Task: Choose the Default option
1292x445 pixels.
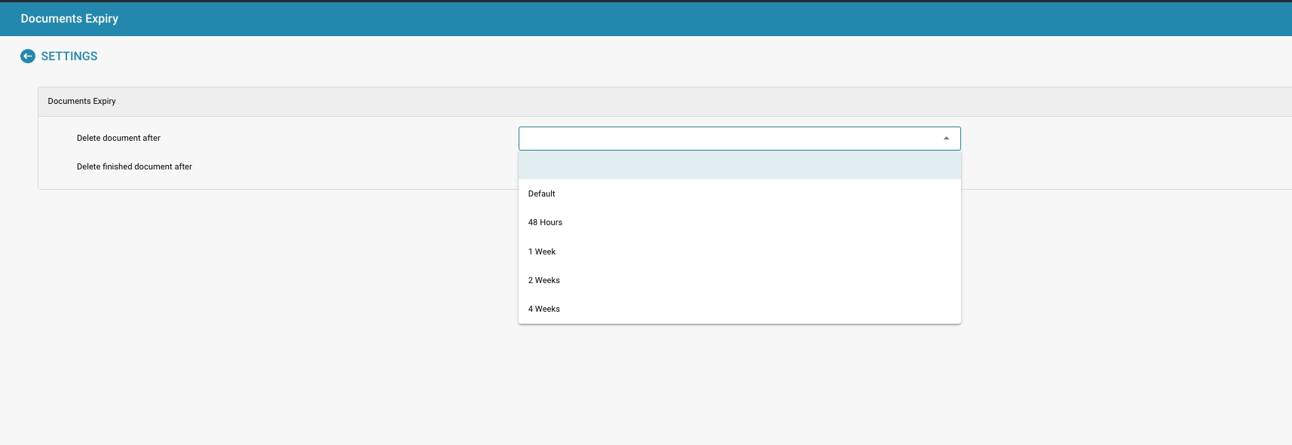Action: [x=542, y=194]
